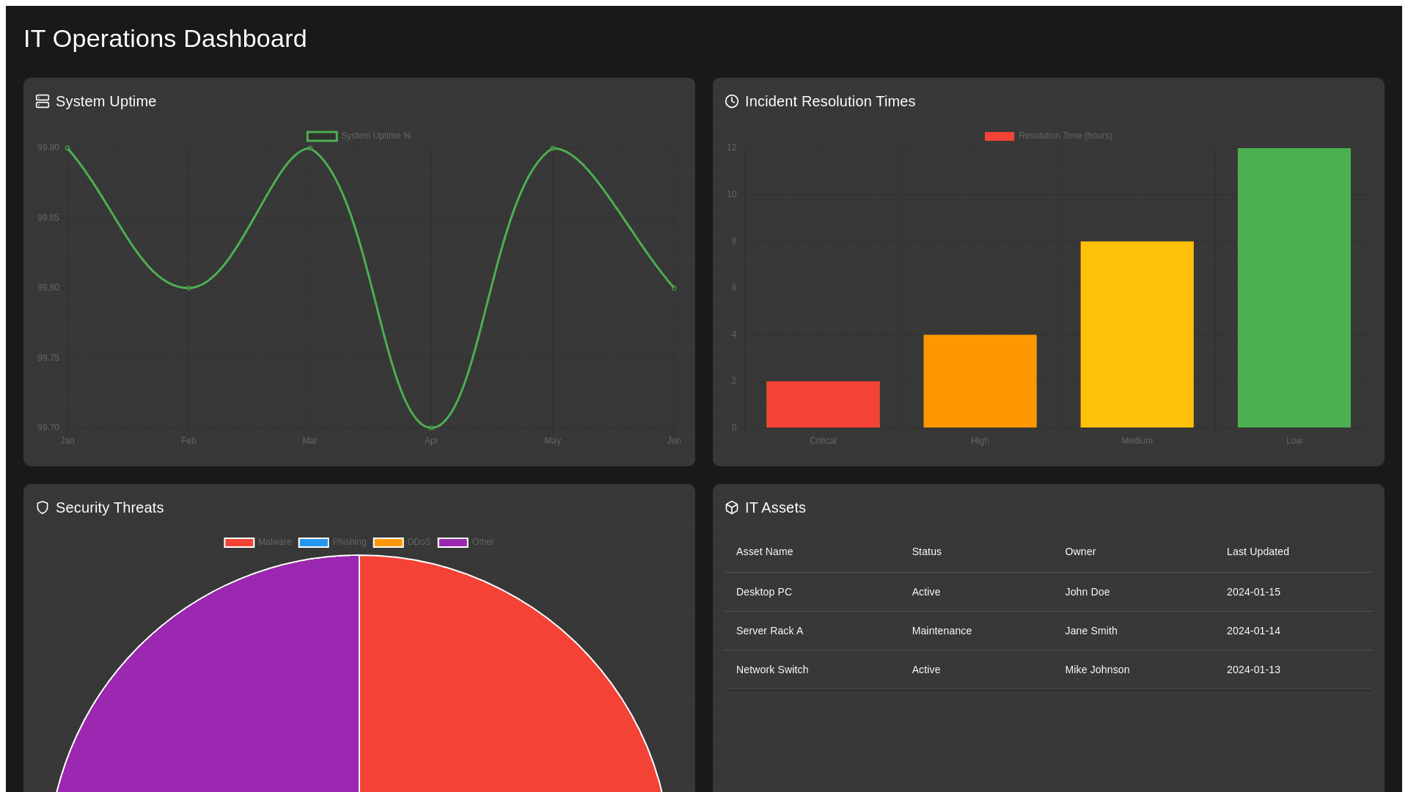Click the Apr data point on uptime line
This screenshot has width=1408, height=792.
click(431, 428)
